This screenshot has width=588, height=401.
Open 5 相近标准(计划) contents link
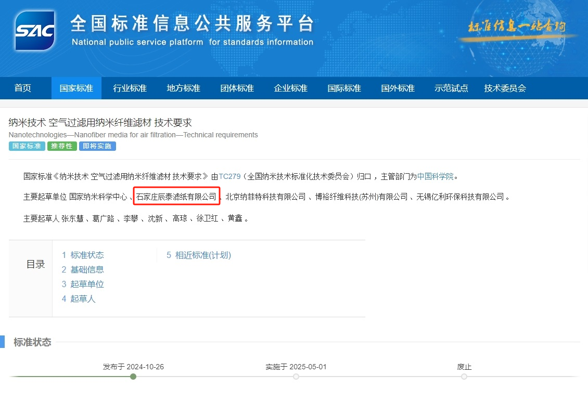tap(199, 255)
